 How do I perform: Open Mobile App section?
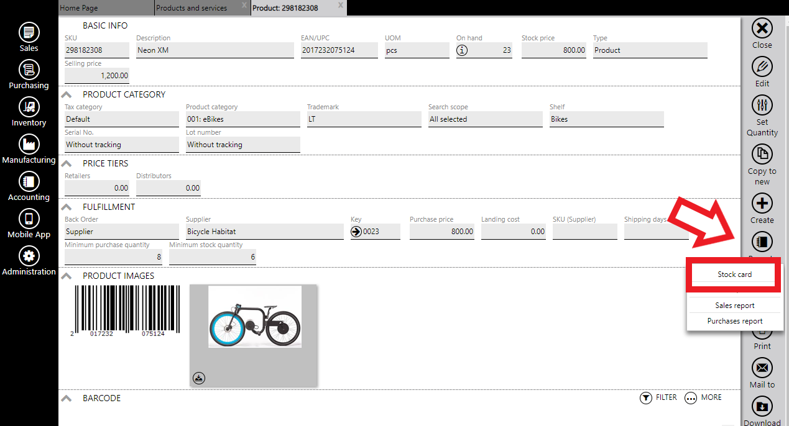[29, 219]
